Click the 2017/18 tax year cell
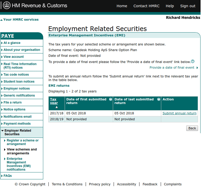 (57, 113)
